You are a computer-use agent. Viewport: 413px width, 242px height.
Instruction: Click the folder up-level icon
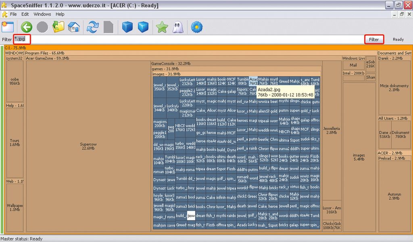(x=58, y=27)
